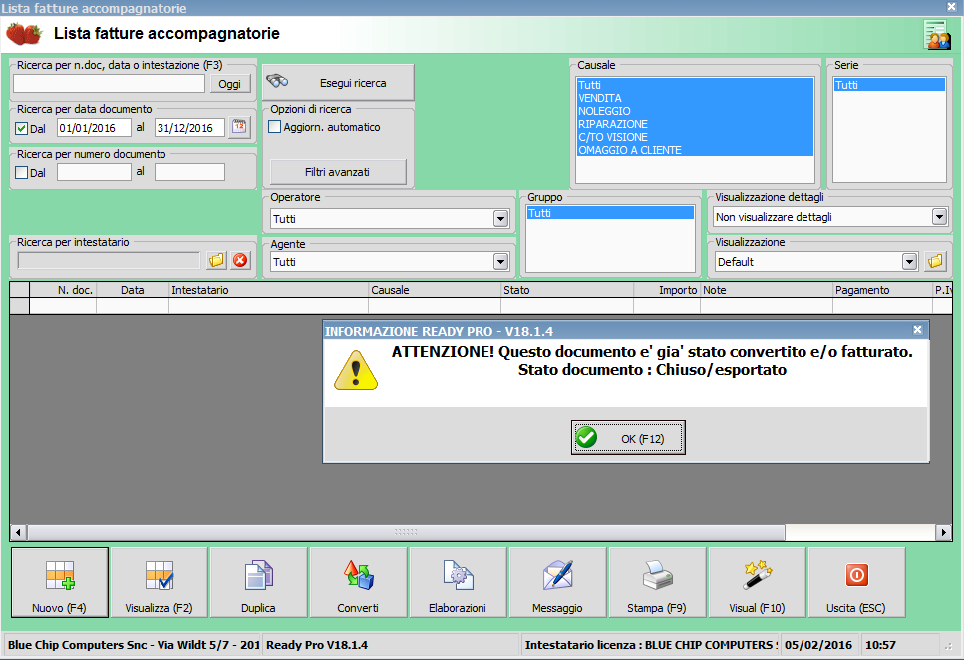Click end date field 31/12/2016
Screen dimensions: 964x660
189,128
